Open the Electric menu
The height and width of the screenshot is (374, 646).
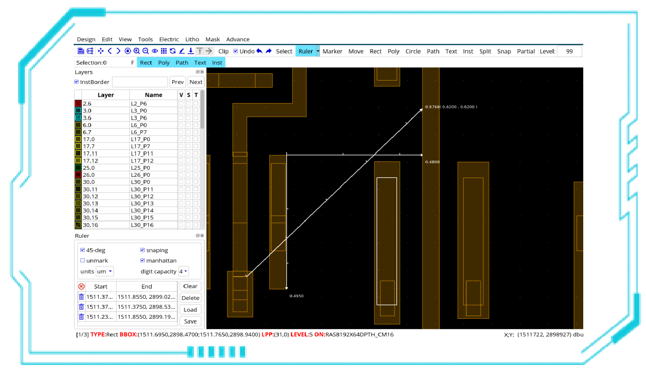click(169, 40)
